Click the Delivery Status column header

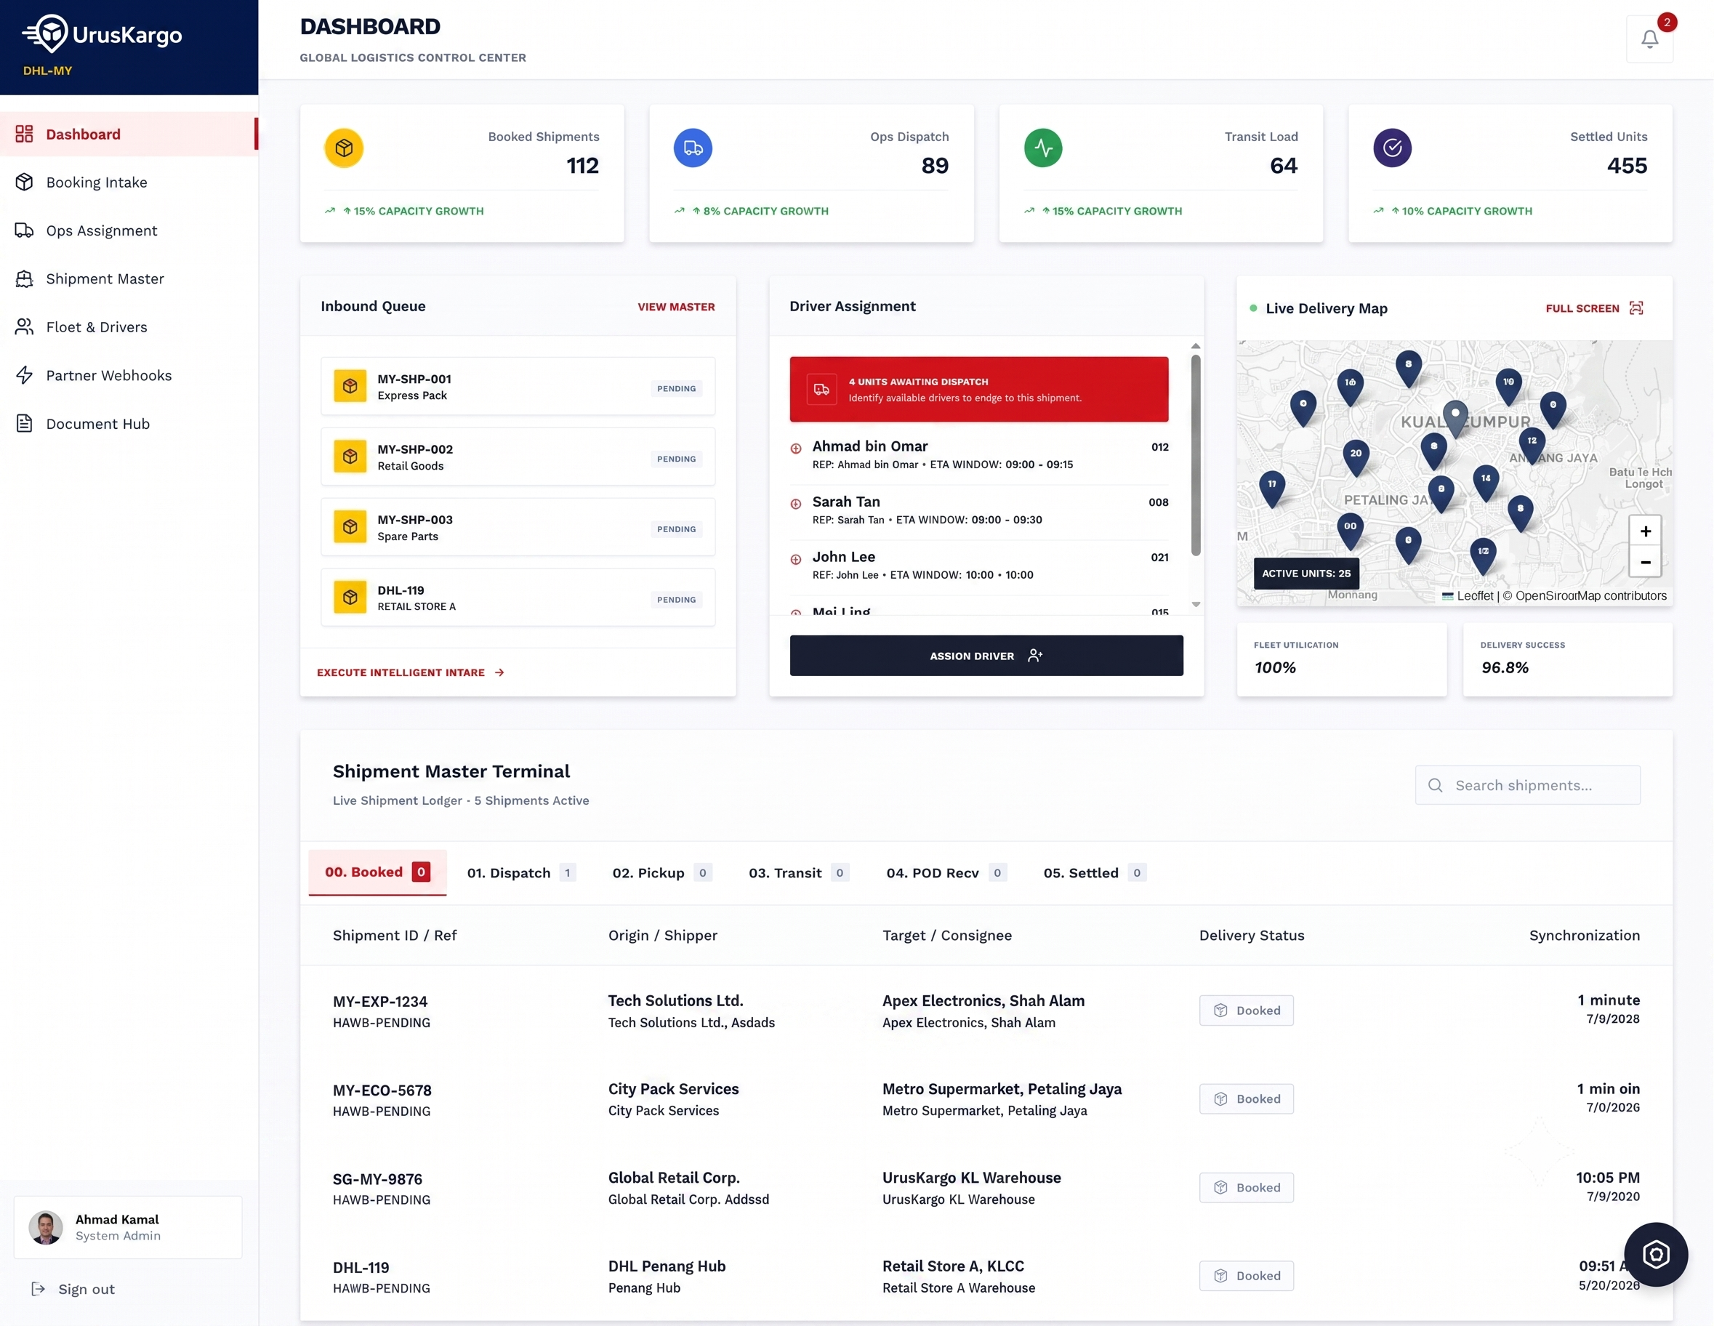(x=1251, y=935)
